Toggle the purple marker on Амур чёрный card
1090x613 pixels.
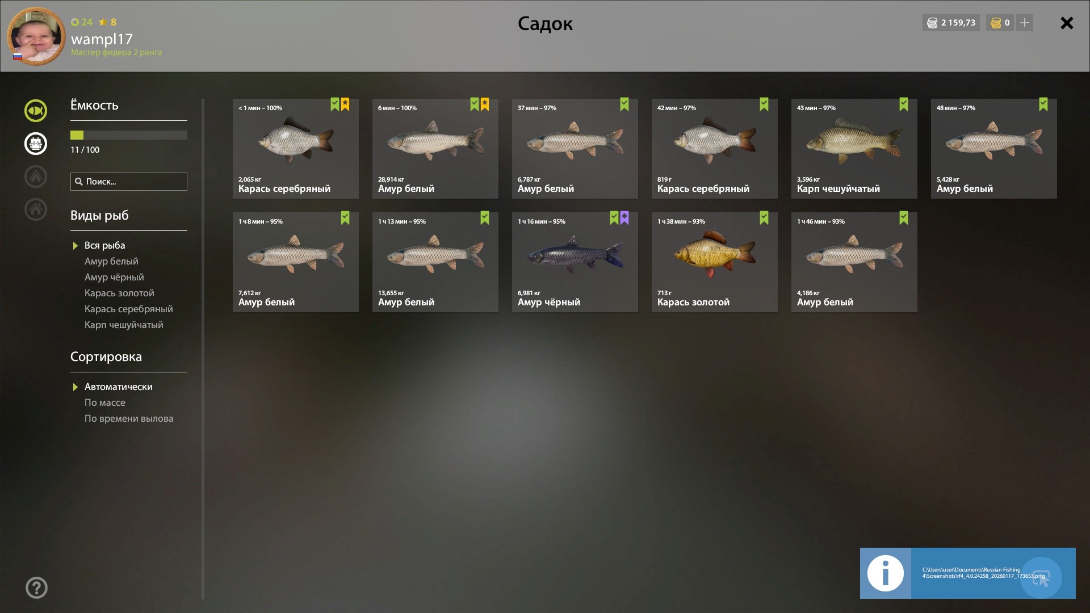624,218
